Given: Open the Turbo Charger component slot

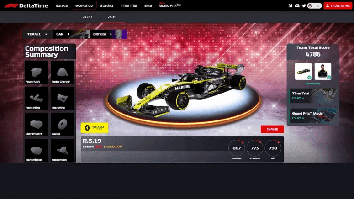Looking at the screenshot, I should tap(62, 72).
